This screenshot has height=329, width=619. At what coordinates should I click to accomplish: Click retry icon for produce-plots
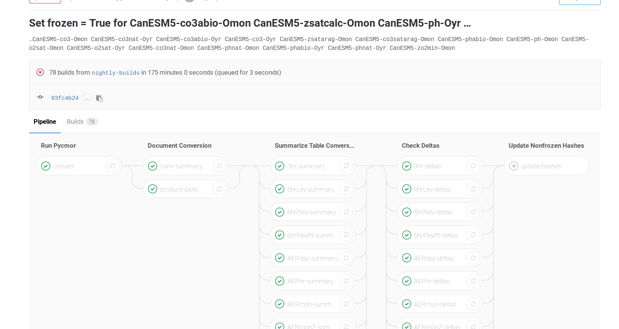click(x=219, y=189)
